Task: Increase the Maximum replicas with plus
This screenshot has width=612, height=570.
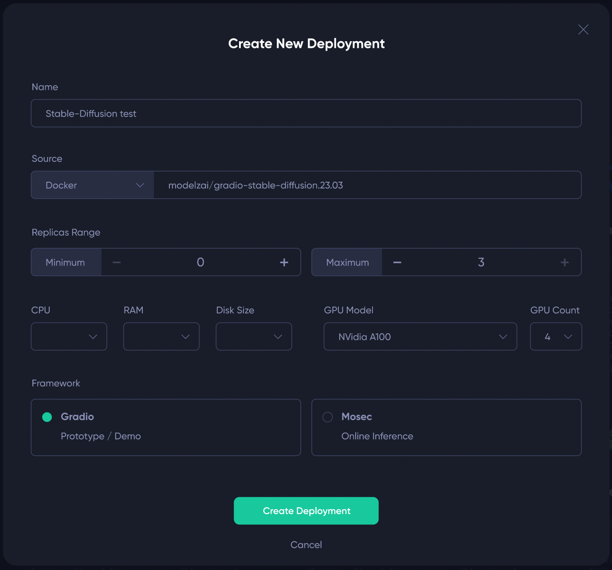Action: pos(565,262)
